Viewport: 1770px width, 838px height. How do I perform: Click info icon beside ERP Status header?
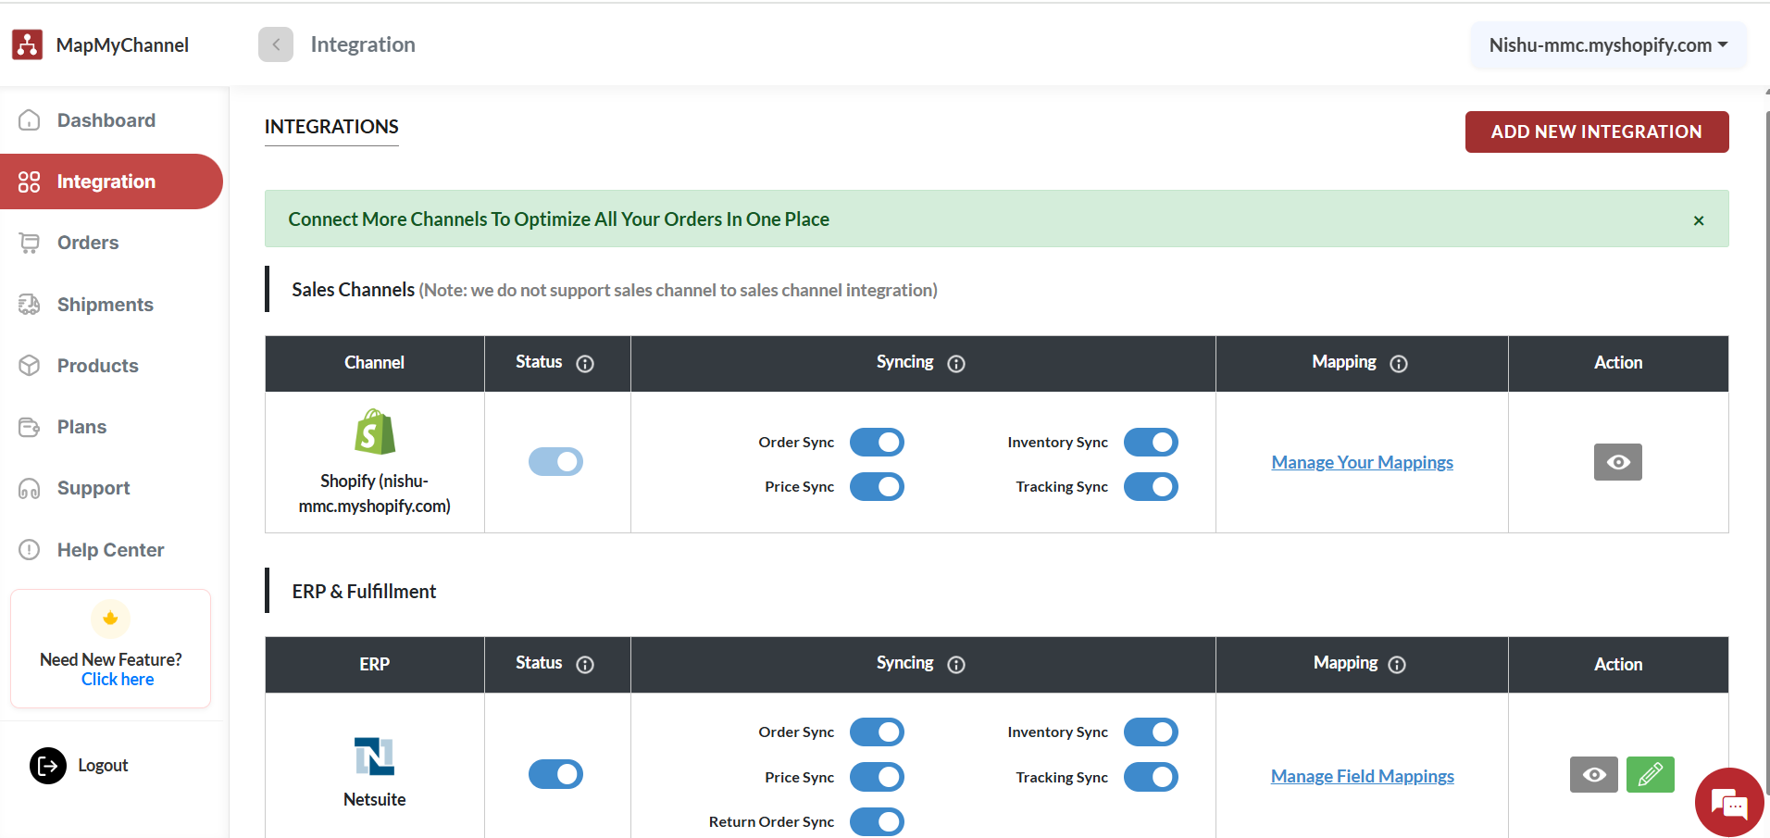click(585, 665)
